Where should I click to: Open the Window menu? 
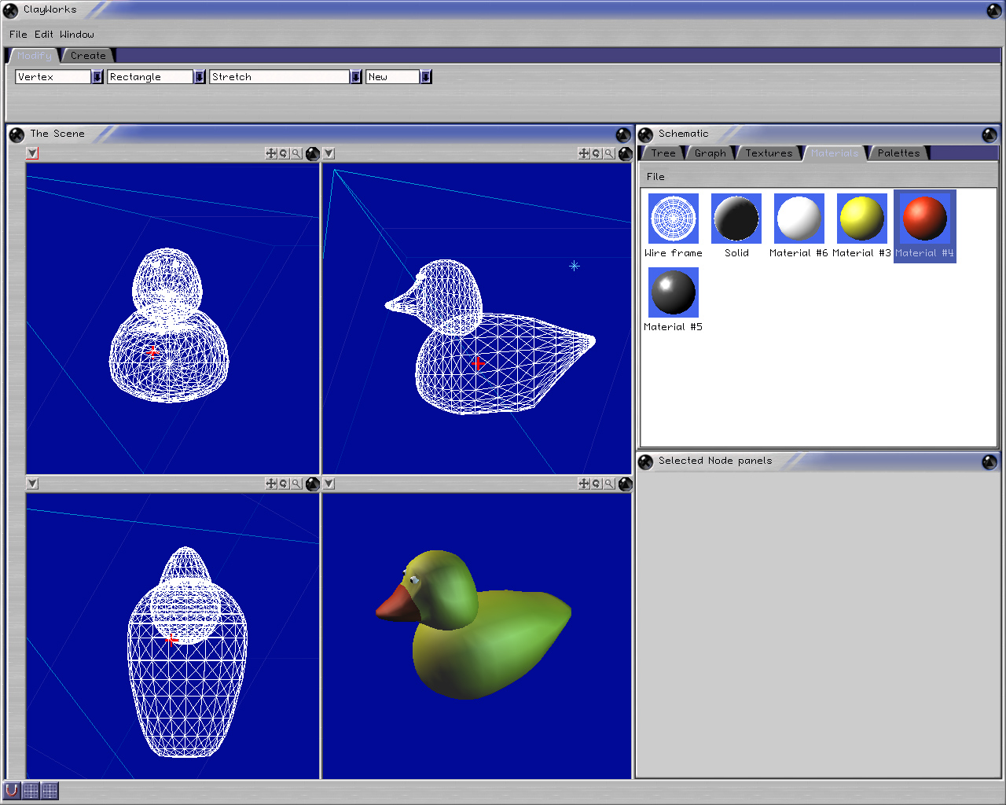point(77,35)
